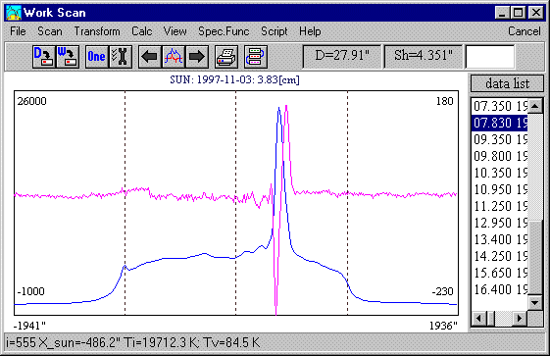Screen dimensions: 550x356
Task: Toggle the 'One' toolbar button
Action: coord(97,57)
